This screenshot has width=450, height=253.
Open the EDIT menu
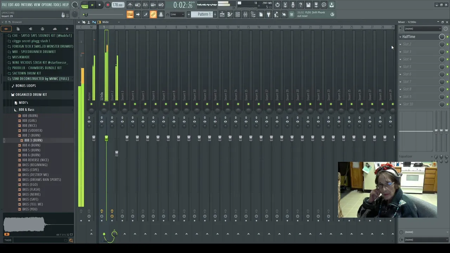pyautogui.click(x=11, y=5)
